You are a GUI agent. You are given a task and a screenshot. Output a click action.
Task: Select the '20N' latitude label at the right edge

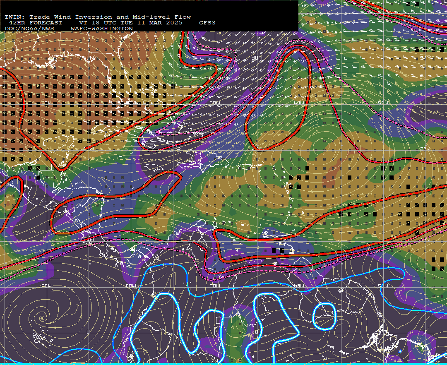pos(425,149)
